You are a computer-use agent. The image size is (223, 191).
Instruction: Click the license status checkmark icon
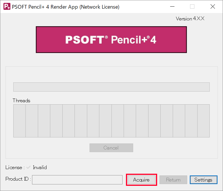point(28,167)
